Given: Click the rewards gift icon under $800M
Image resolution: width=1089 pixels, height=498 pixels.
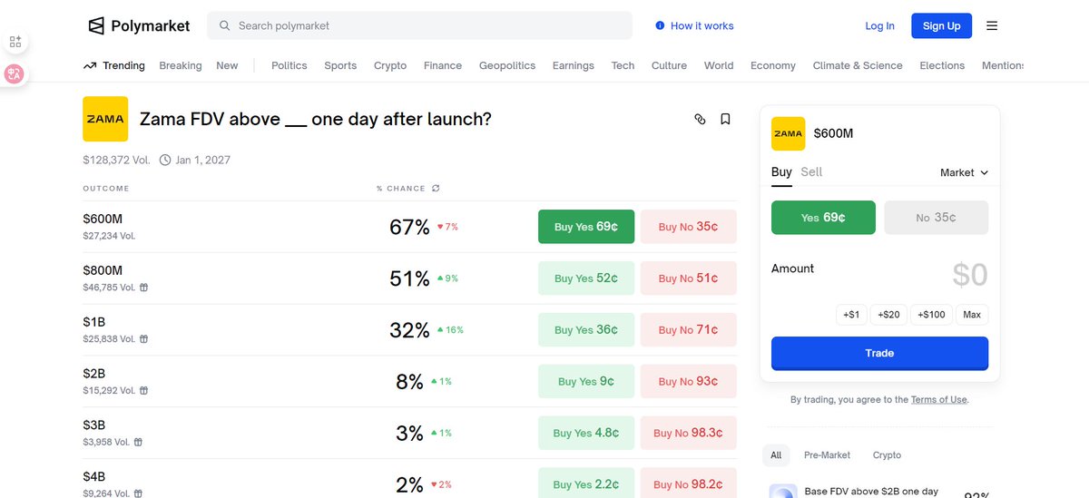Looking at the screenshot, I should coord(143,288).
